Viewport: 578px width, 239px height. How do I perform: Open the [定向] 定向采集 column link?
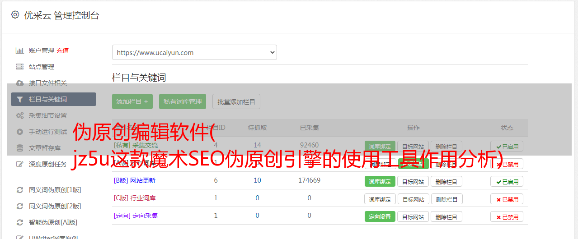pyautogui.click(x=136, y=216)
